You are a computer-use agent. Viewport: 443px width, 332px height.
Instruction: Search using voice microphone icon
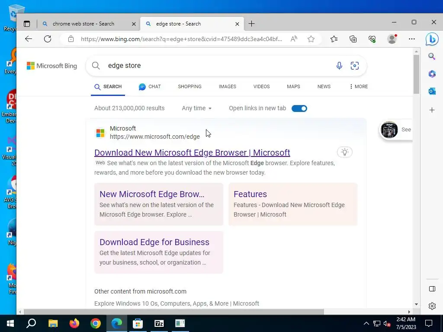pos(339,66)
